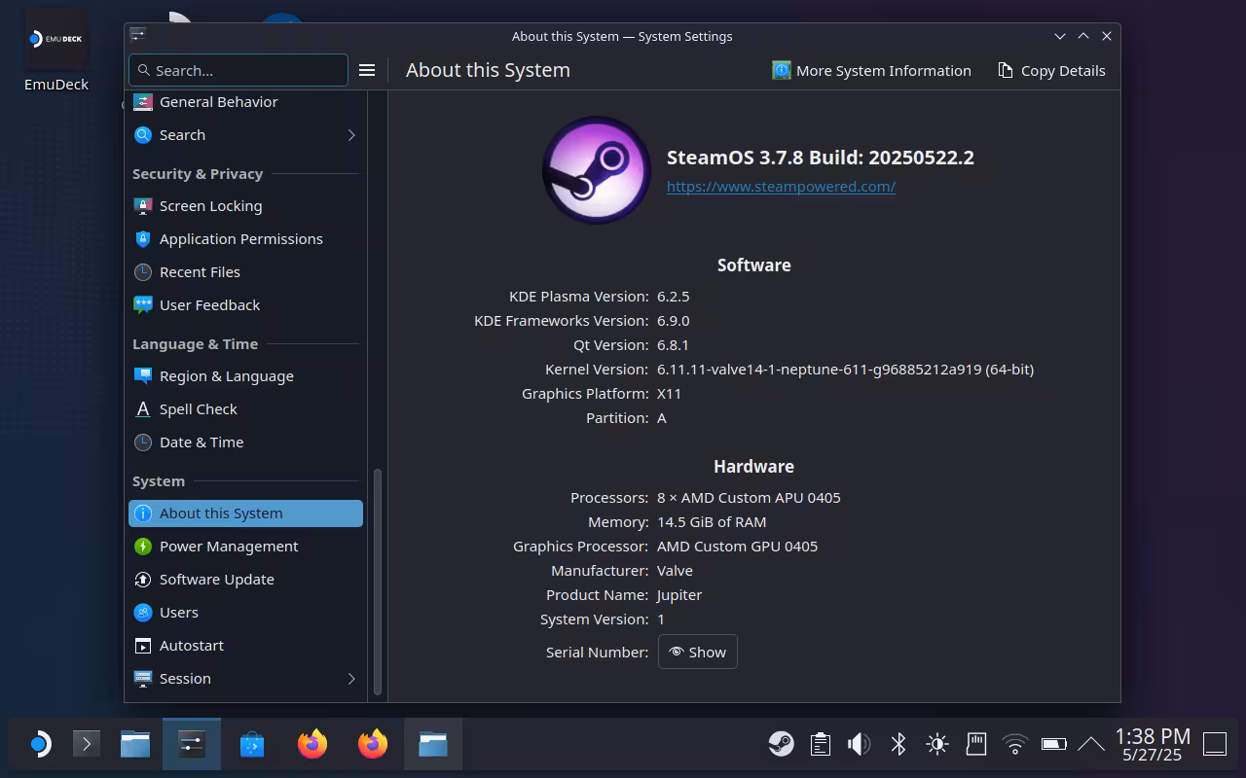This screenshot has width=1246, height=778.
Task: Open Bluetooth tray icon
Action: point(898,745)
